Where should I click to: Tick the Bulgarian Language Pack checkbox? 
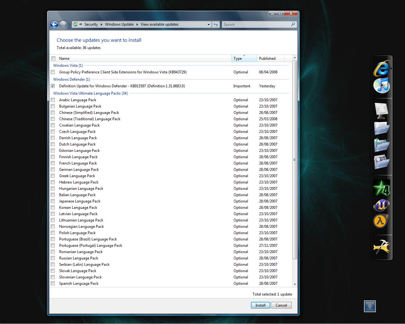(53, 106)
